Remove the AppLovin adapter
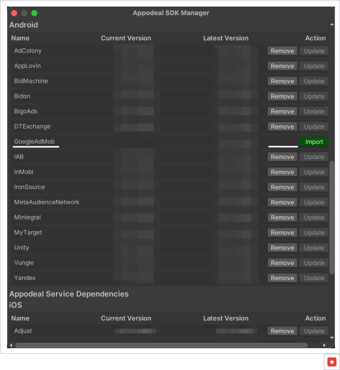 [282, 66]
